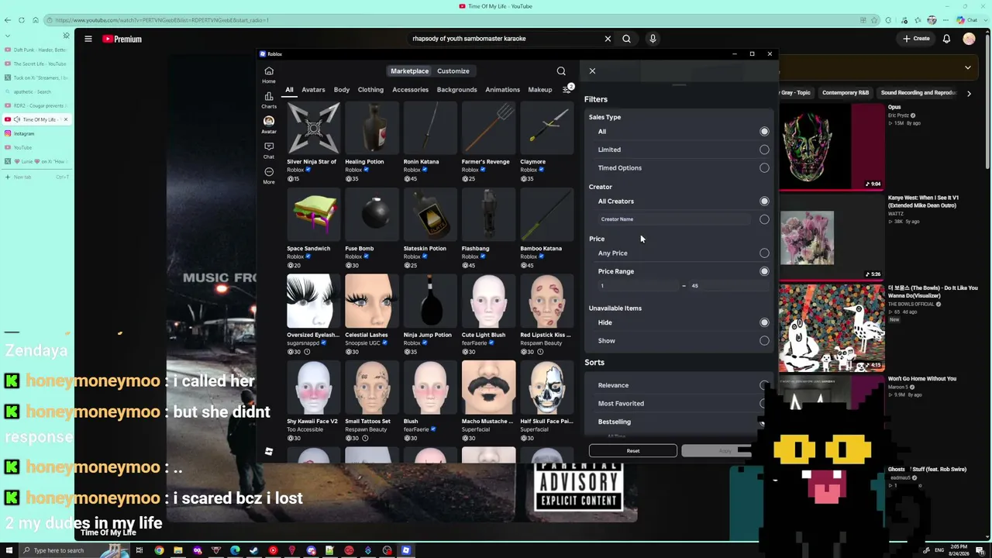Open Chat in Roblox sidebar
The width and height of the screenshot is (992, 558).
269,150
